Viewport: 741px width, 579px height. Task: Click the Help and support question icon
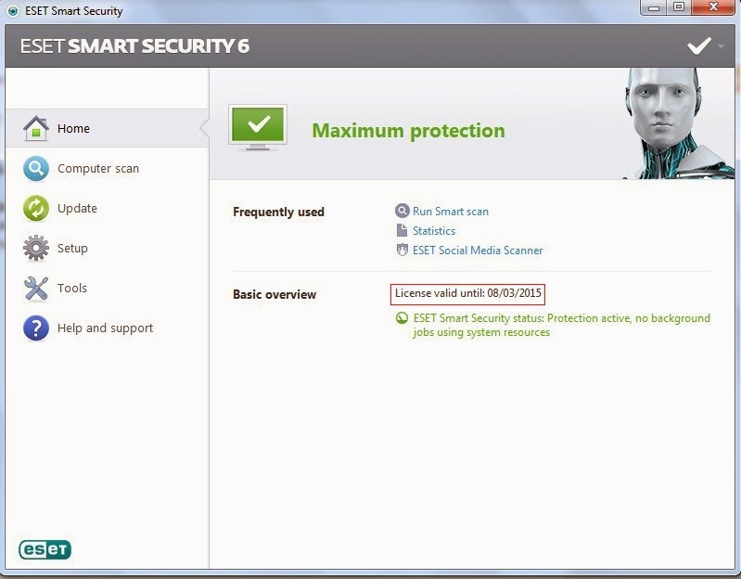36,328
